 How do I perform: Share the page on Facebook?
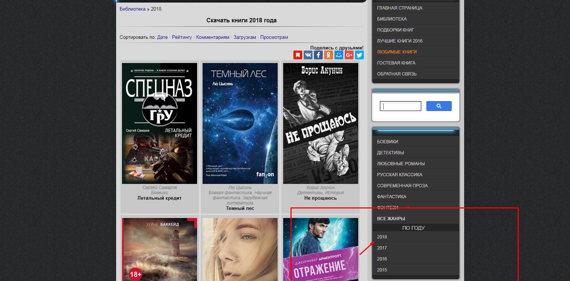(x=318, y=55)
